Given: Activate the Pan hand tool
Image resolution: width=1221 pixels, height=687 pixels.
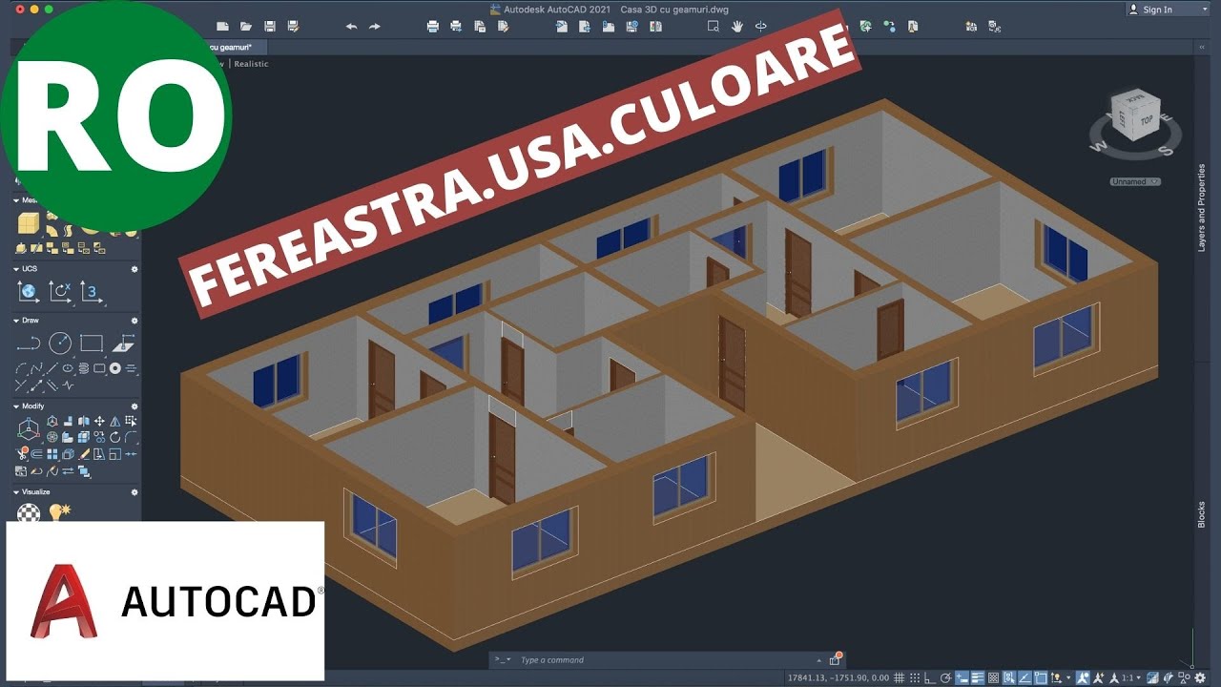Looking at the screenshot, I should point(737,27).
